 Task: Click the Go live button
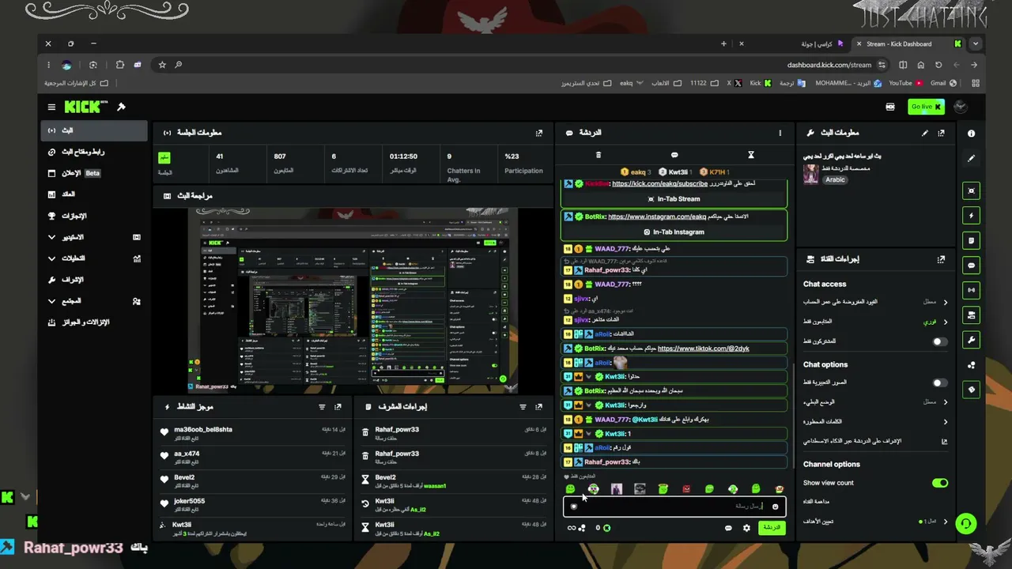(x=926, y=107)
